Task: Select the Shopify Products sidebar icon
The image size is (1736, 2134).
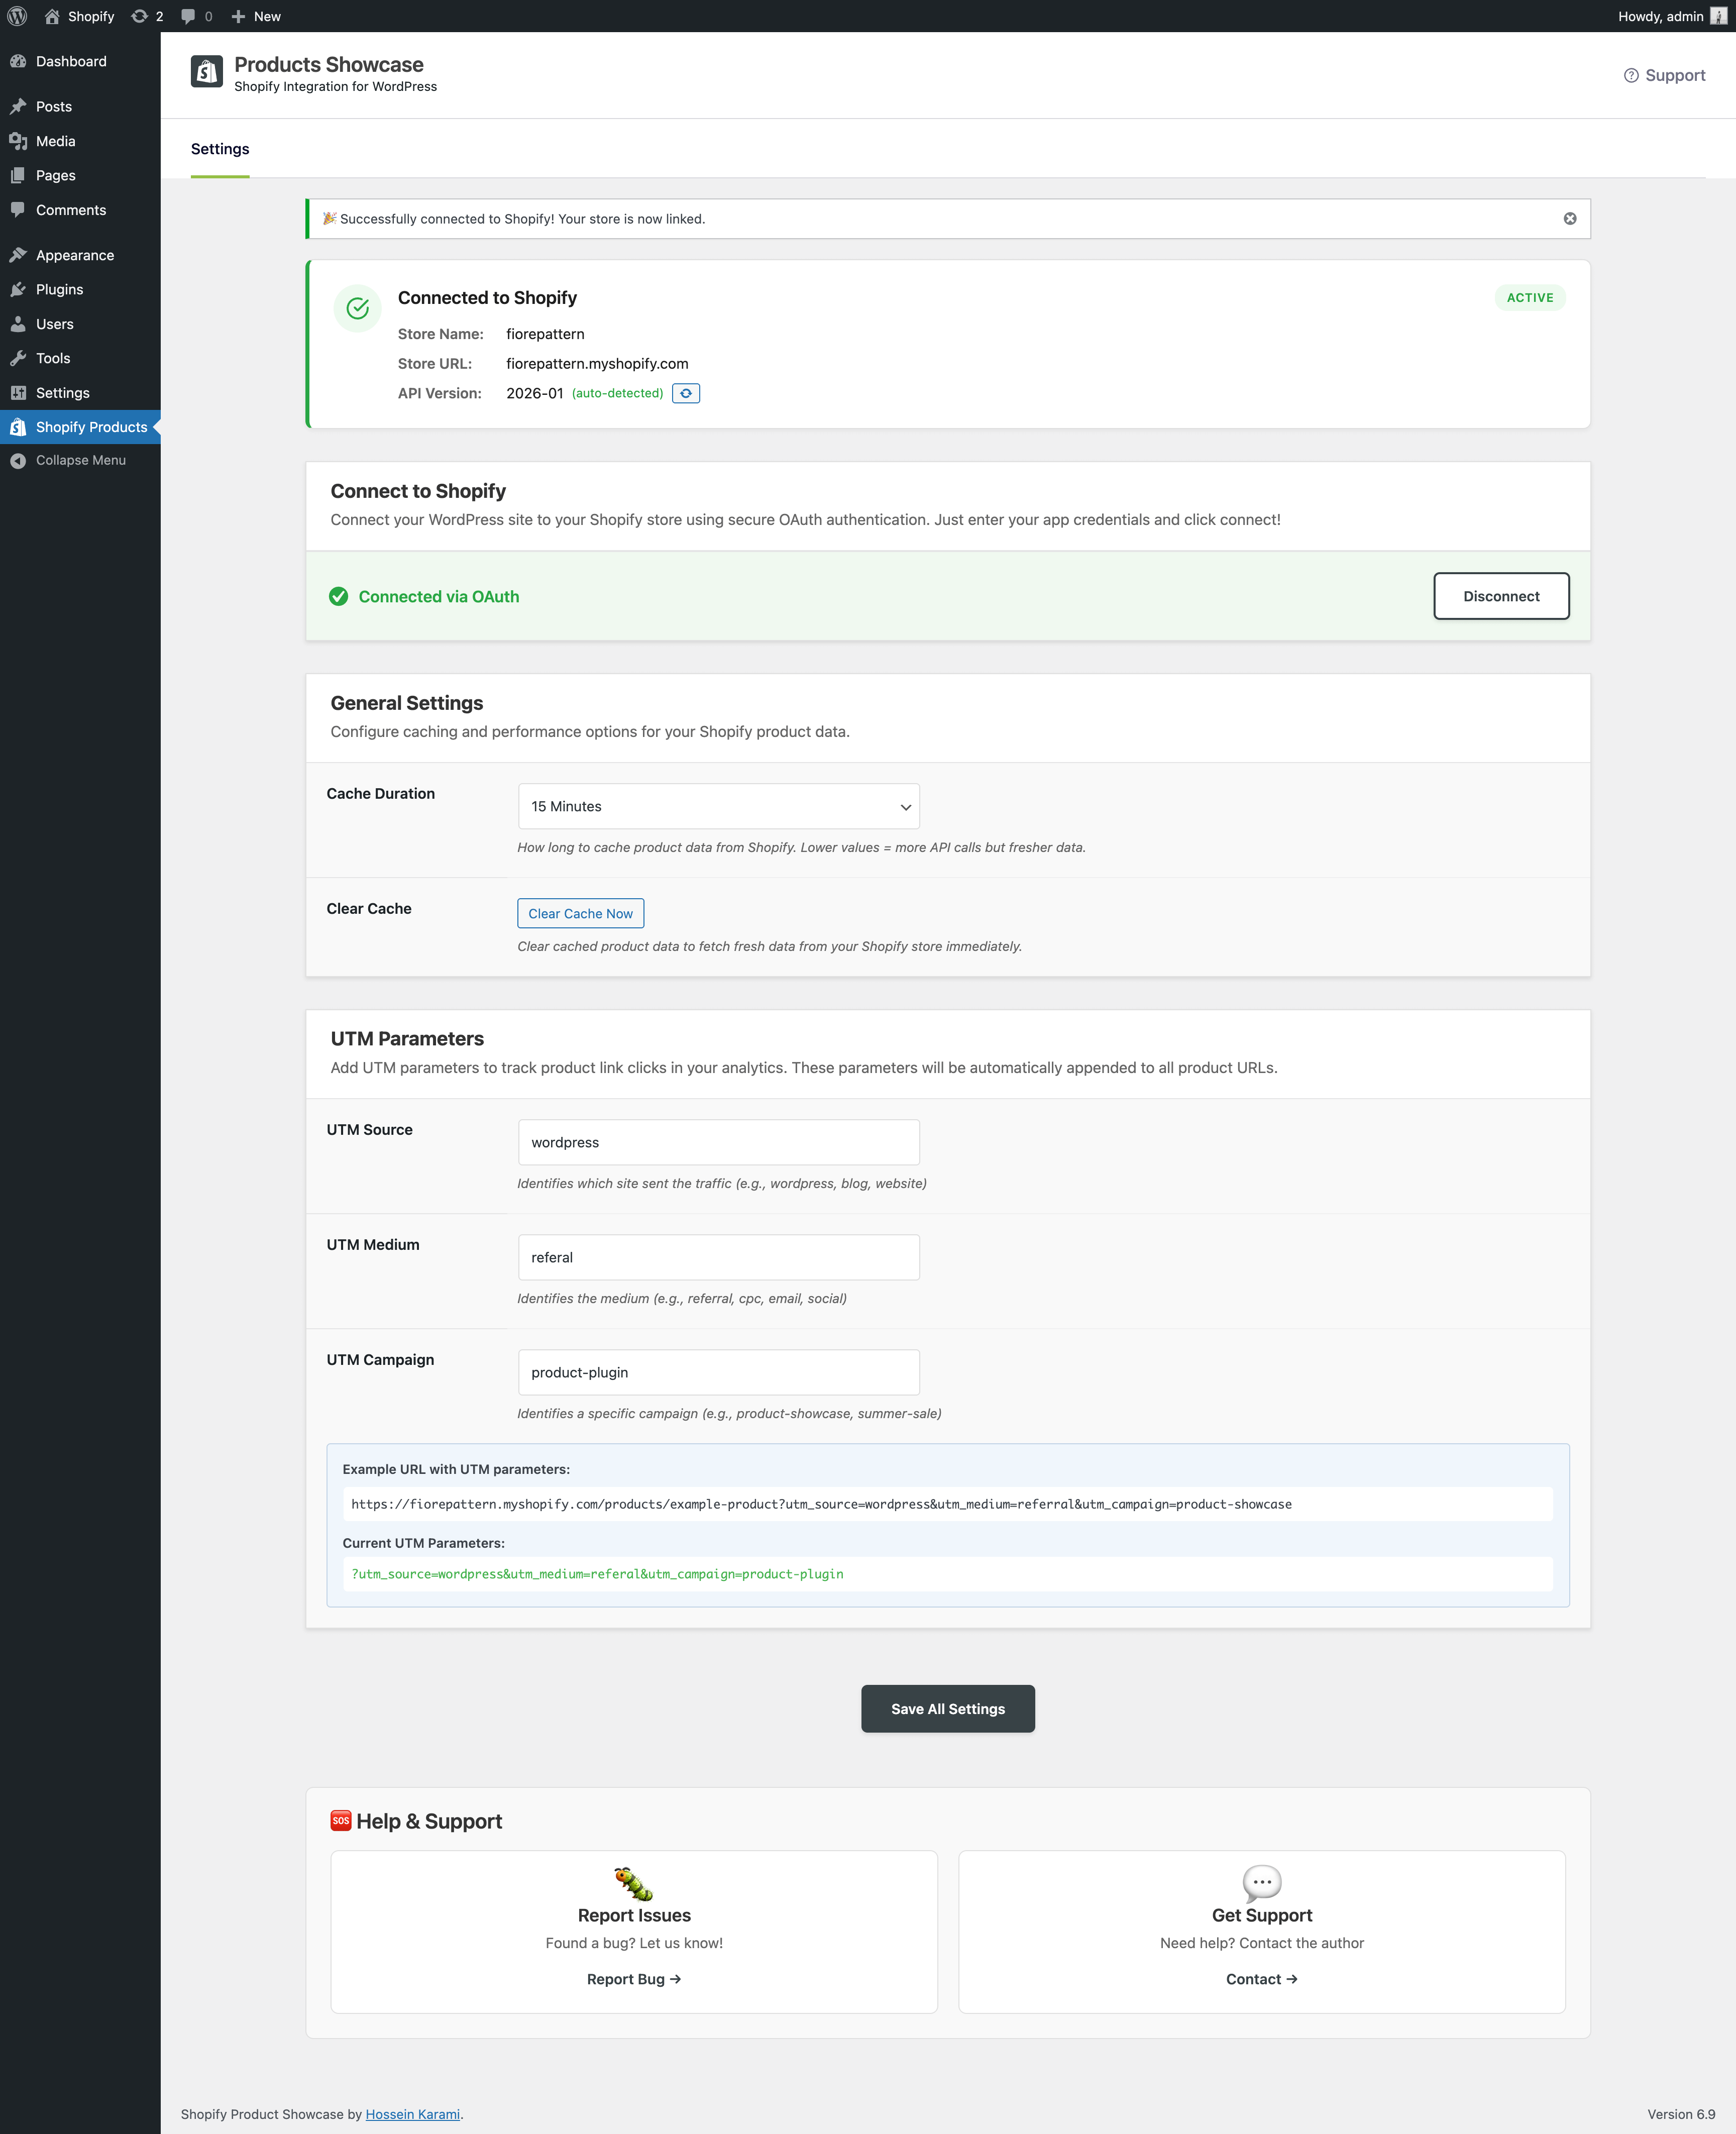Action: [19, 427]
